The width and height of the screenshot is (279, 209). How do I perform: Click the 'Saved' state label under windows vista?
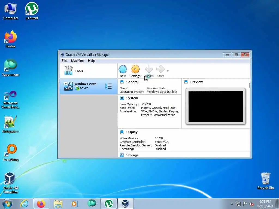[84, 88]
